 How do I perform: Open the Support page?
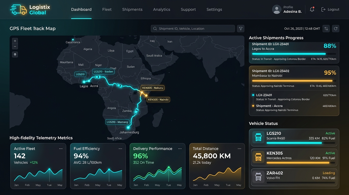188,9
